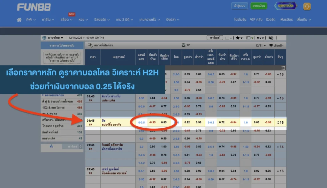This screenshot has width=327, height=188.
Task: Click the display layout icon on the odds toolbar
Action: [248, 38]
